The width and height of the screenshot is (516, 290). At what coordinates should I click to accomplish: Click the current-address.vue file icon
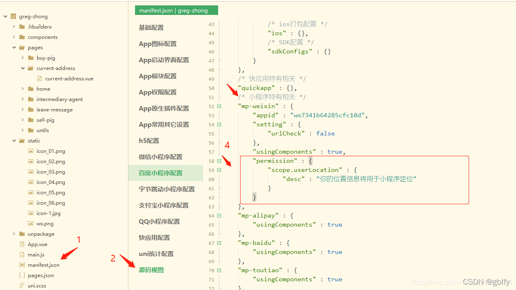tap(39, 79)
